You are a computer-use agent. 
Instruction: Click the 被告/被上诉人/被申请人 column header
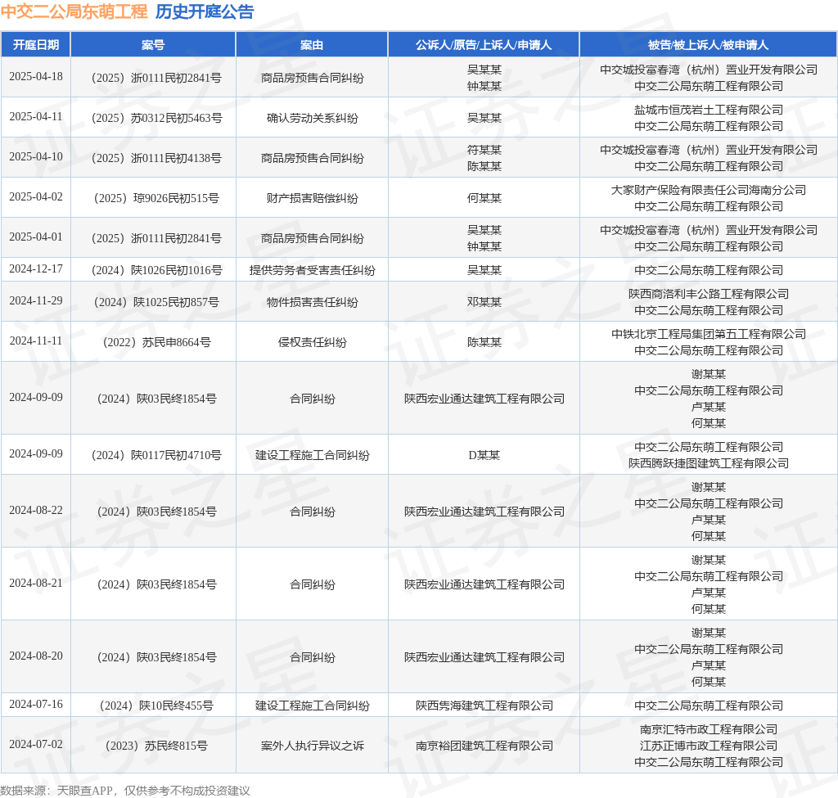[708, 45]
